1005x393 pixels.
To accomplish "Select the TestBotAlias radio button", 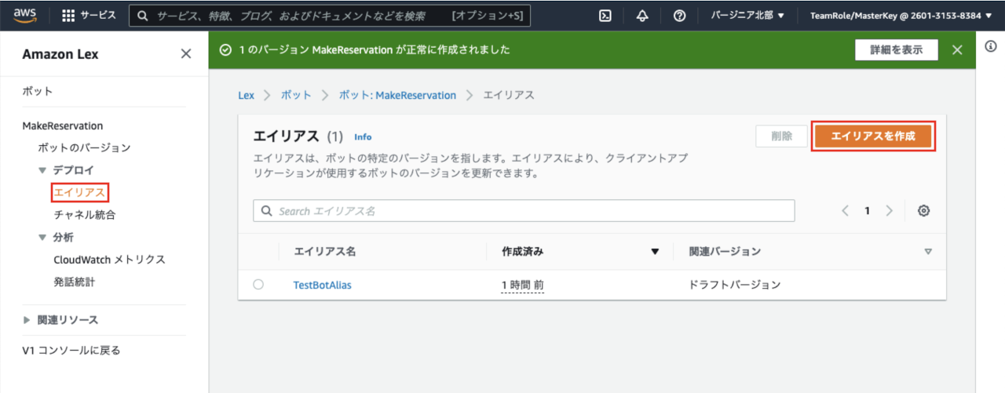I will pos(258,285).
